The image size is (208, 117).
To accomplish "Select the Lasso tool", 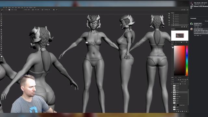I will pyautogui.click(x=1, y=18).
